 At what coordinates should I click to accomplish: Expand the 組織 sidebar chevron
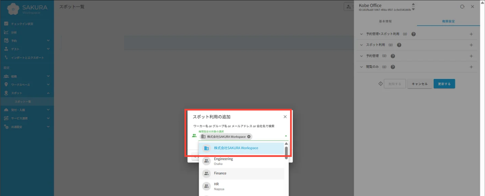pos(48,76)
